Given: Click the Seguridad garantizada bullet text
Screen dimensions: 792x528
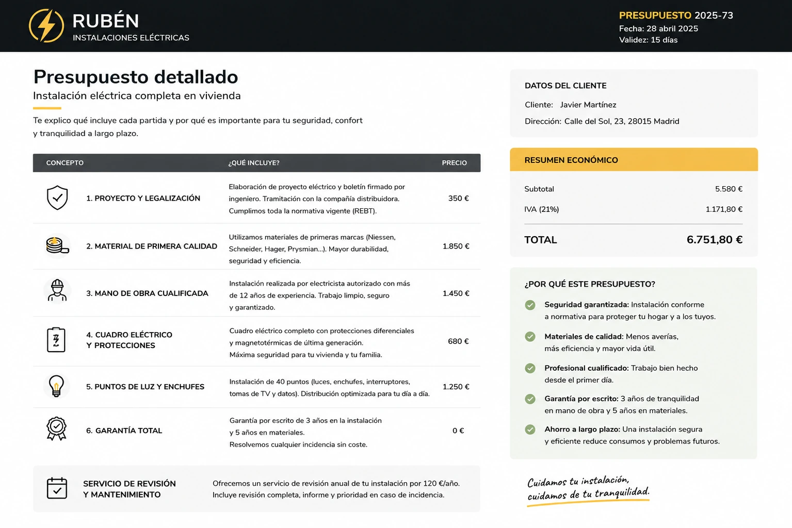Looking at the screenshot, I should 630,310.
